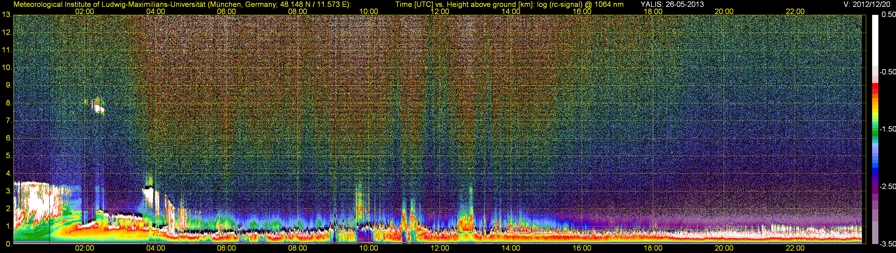Screen dimensions: 896x253
Task: Click the 8 km height axis label
Action: click(9, 103)
